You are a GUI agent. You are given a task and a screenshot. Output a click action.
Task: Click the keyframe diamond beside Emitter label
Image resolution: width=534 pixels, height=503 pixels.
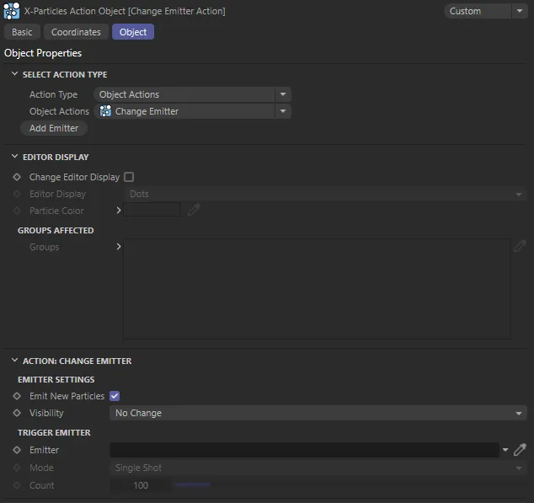tap(17, 450)
